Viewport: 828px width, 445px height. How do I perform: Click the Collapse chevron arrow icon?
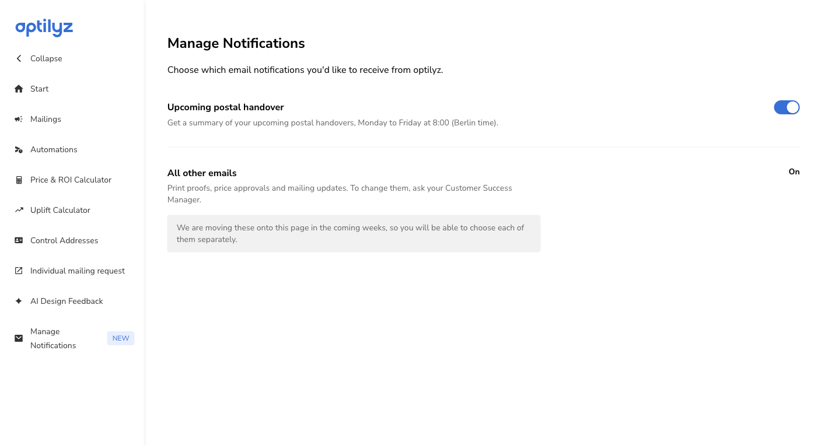(19, 58)
